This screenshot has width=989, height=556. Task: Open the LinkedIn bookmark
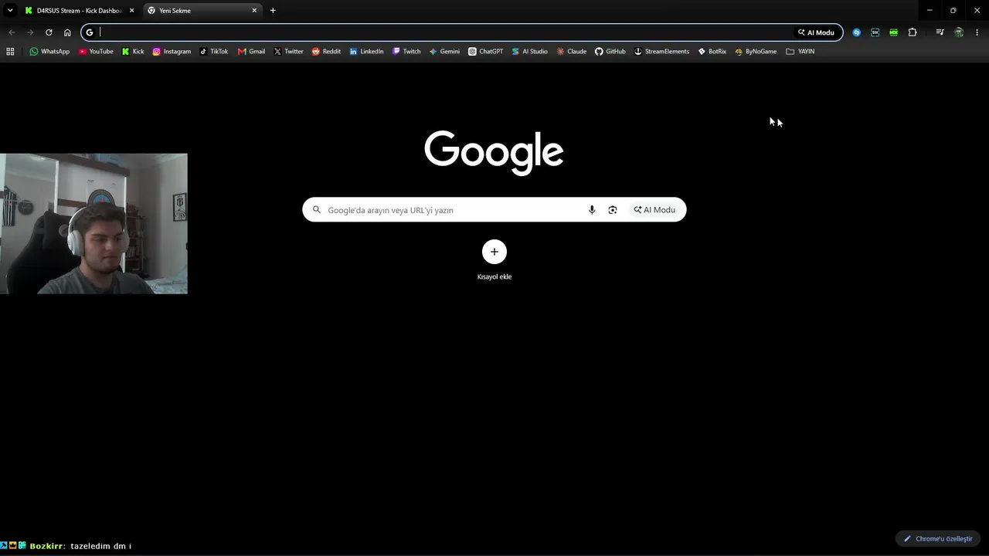point(366,52)
